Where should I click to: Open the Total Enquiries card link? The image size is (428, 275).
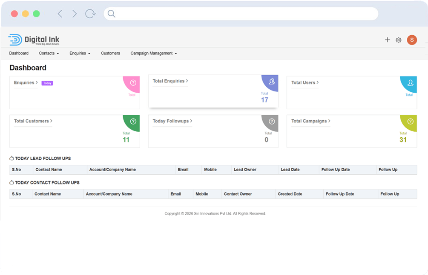[x=170, y=81]
